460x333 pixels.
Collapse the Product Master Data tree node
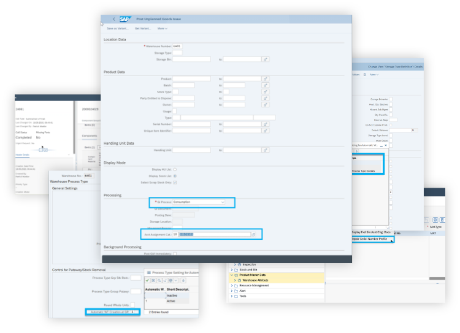(x=232, y=275)
